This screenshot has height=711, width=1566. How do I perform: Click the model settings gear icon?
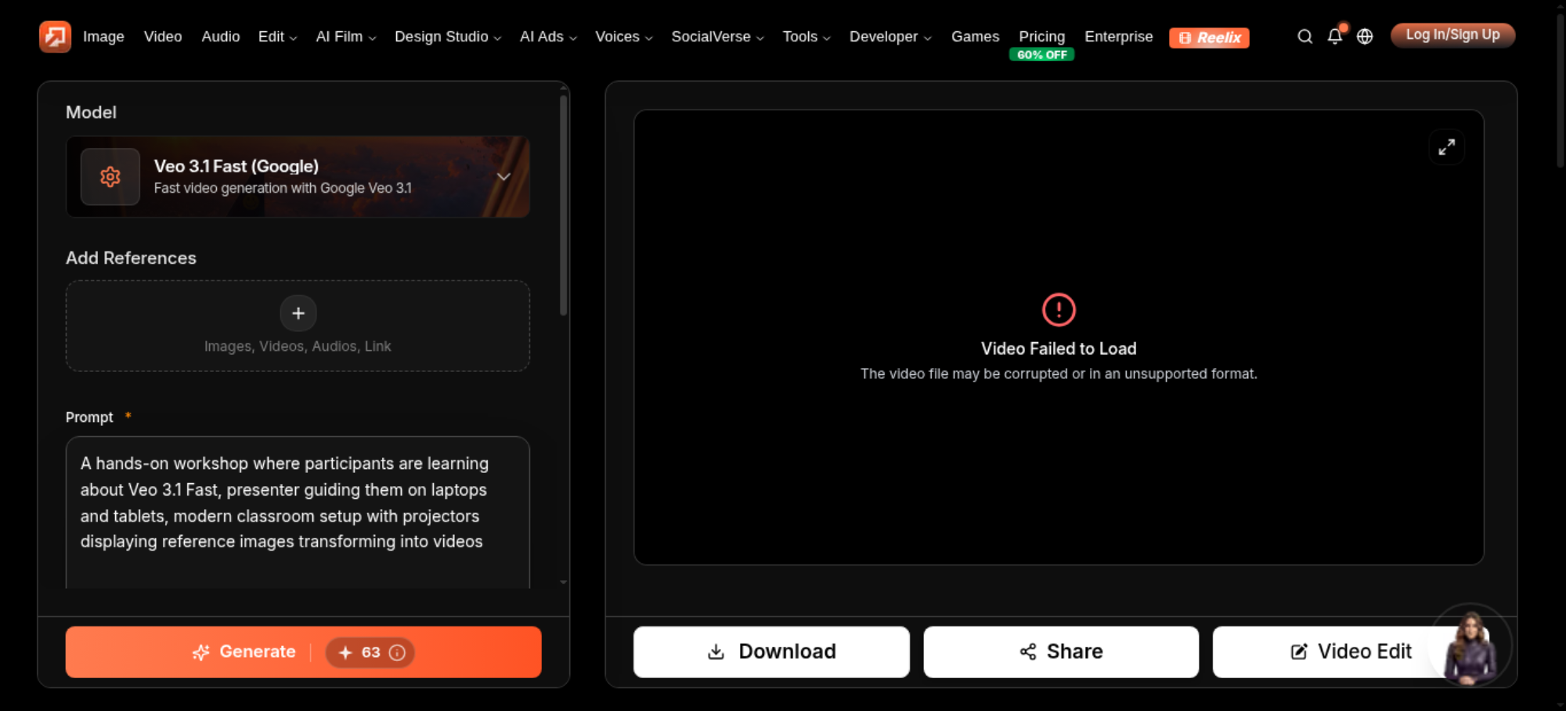click(x=110, y=177)
